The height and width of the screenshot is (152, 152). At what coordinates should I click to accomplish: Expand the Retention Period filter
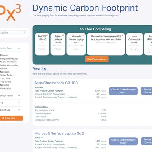pos(19,96)
